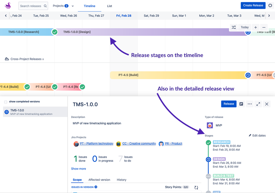275x193 pixels.
Task: Click Research stage completed checkmark icon
Action: pos(208,142)
